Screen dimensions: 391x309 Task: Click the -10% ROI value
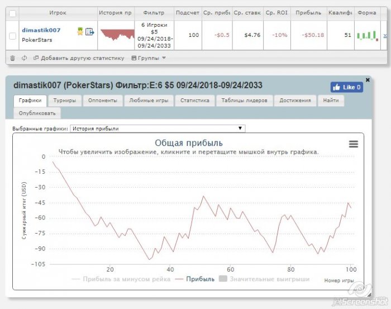click(279, 35)
